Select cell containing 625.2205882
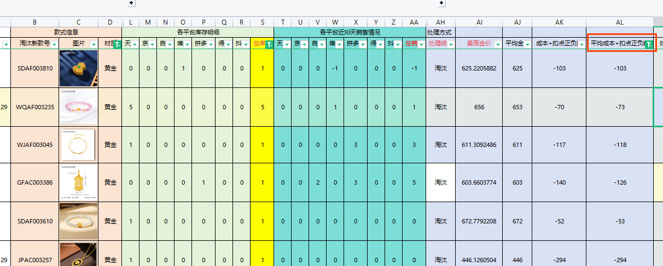 click(479, 68)
